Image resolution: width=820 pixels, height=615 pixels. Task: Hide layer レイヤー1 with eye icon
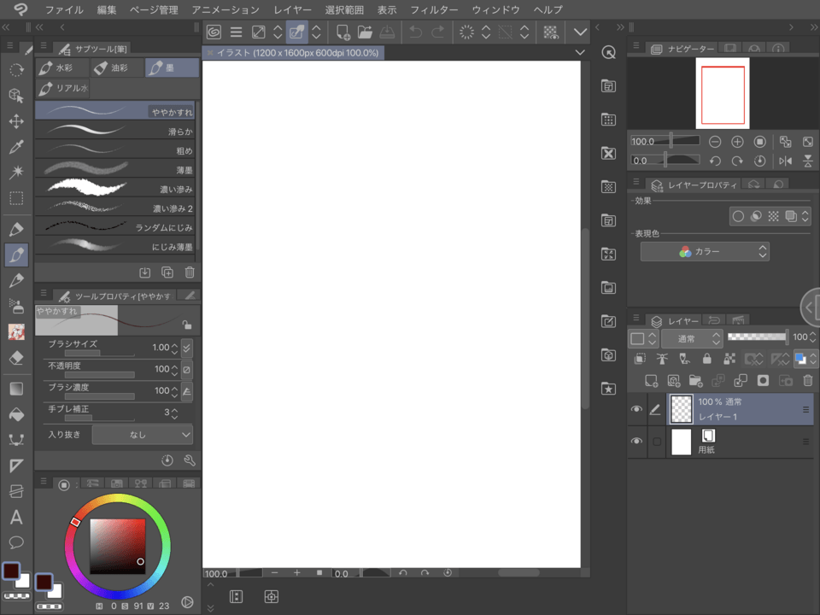(x=636, y=409)
